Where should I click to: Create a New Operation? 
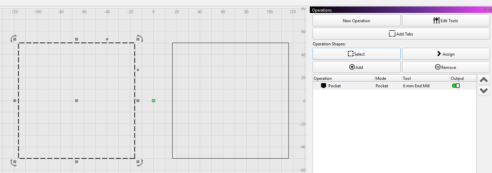coord(356,20)
